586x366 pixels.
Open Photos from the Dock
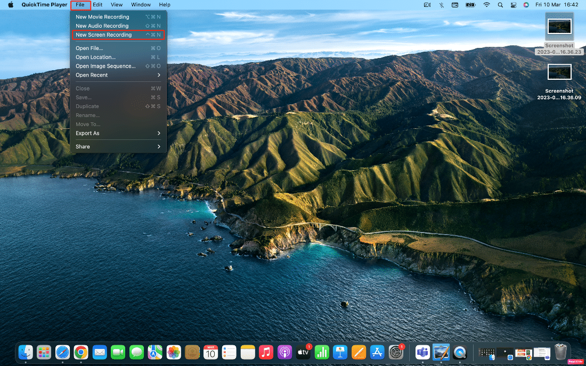tap(174, 352)
